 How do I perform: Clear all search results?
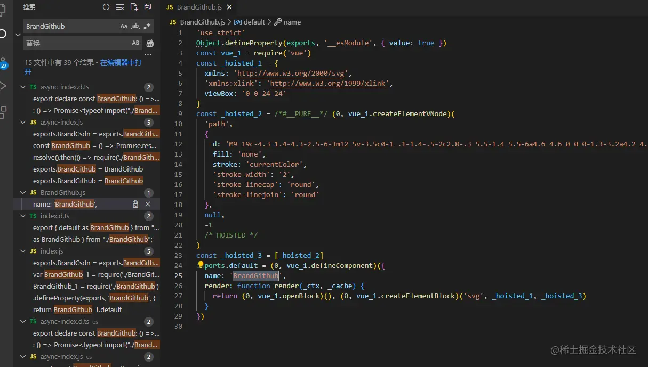[120, 7]
